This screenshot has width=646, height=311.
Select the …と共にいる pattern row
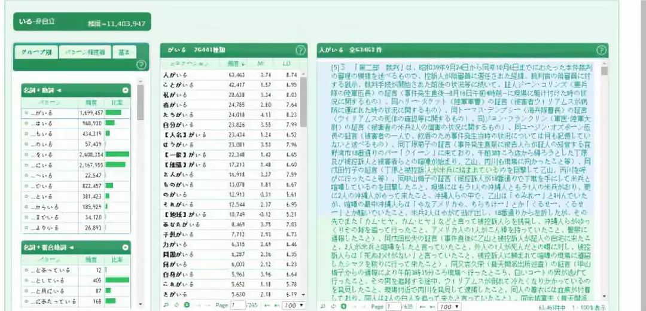click(76, 291)
